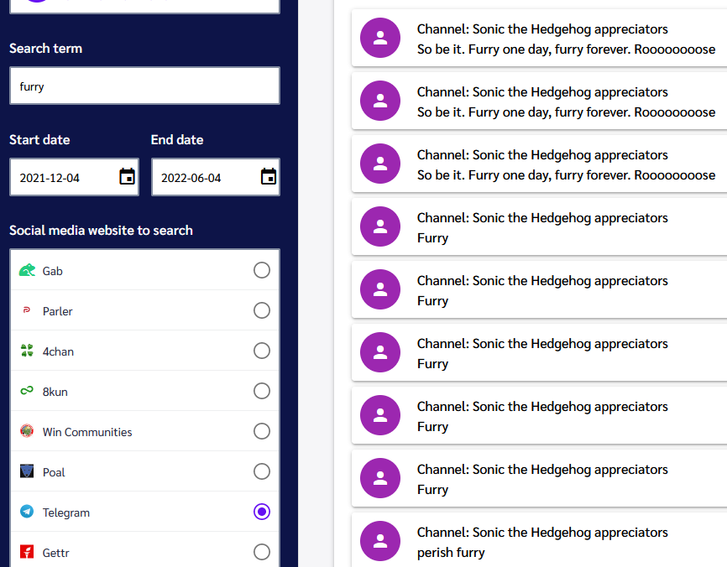
Task: Click the Telegram paper plane icon
Action: [27, 512]
